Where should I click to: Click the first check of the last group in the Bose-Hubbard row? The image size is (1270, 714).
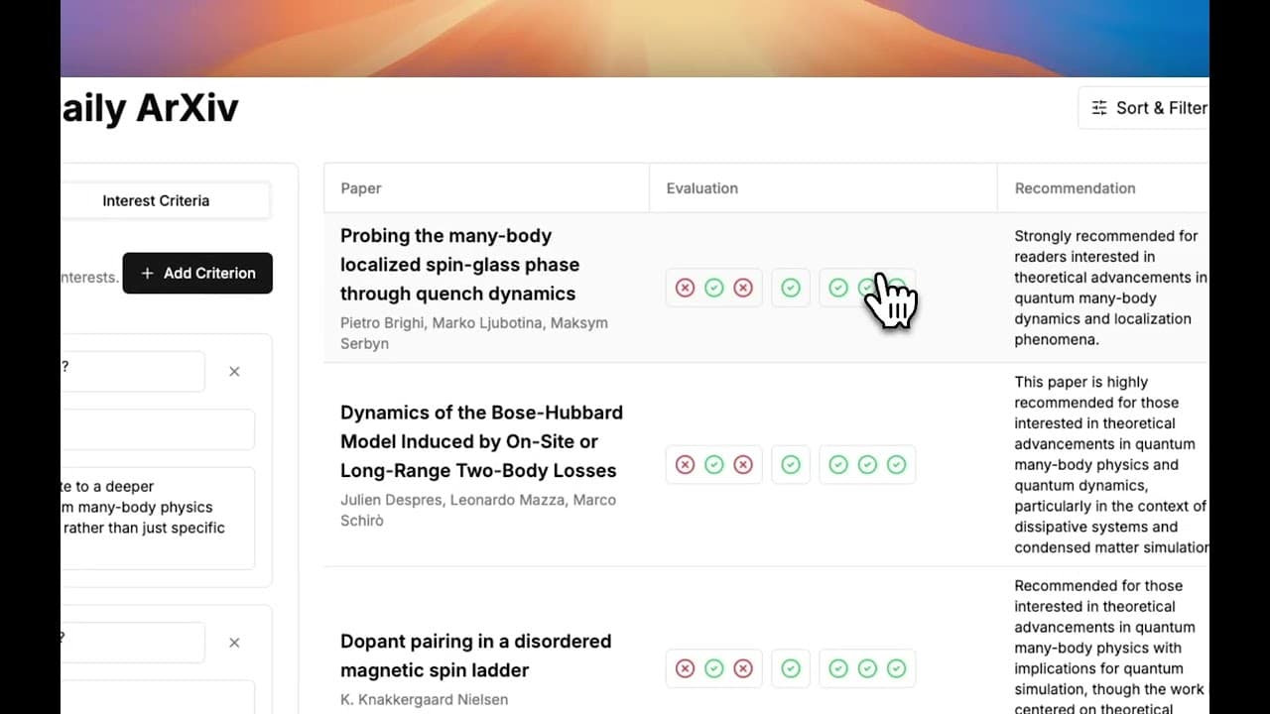point(838,464)
